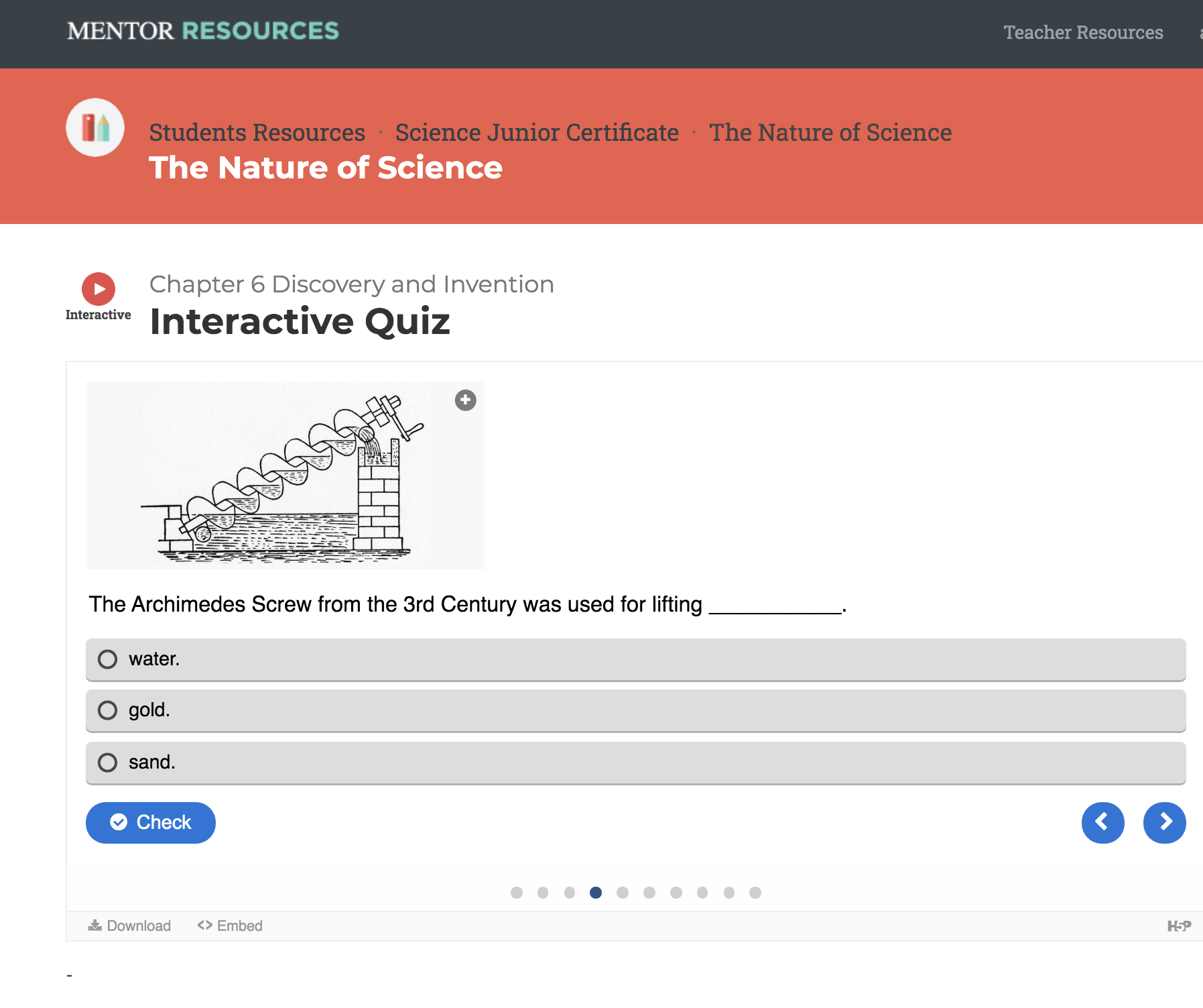Click the red Interactive play icon

99,289
